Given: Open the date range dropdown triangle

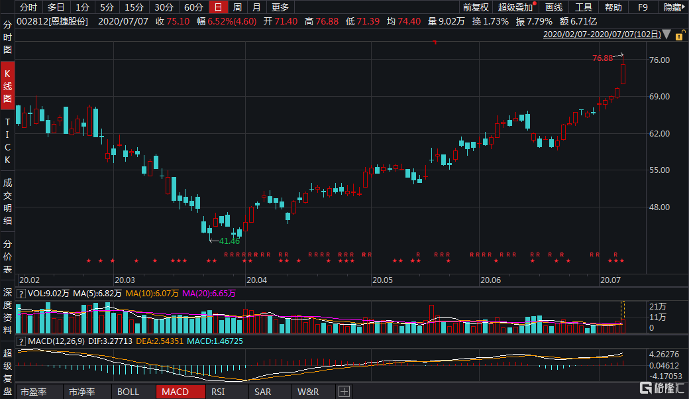Looking at the screenshot, I should 666,33.
